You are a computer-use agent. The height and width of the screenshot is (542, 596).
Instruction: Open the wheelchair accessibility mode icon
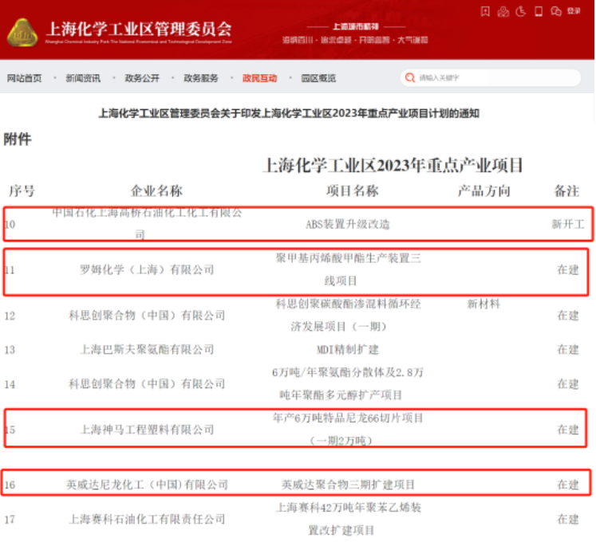coord(521,11)
